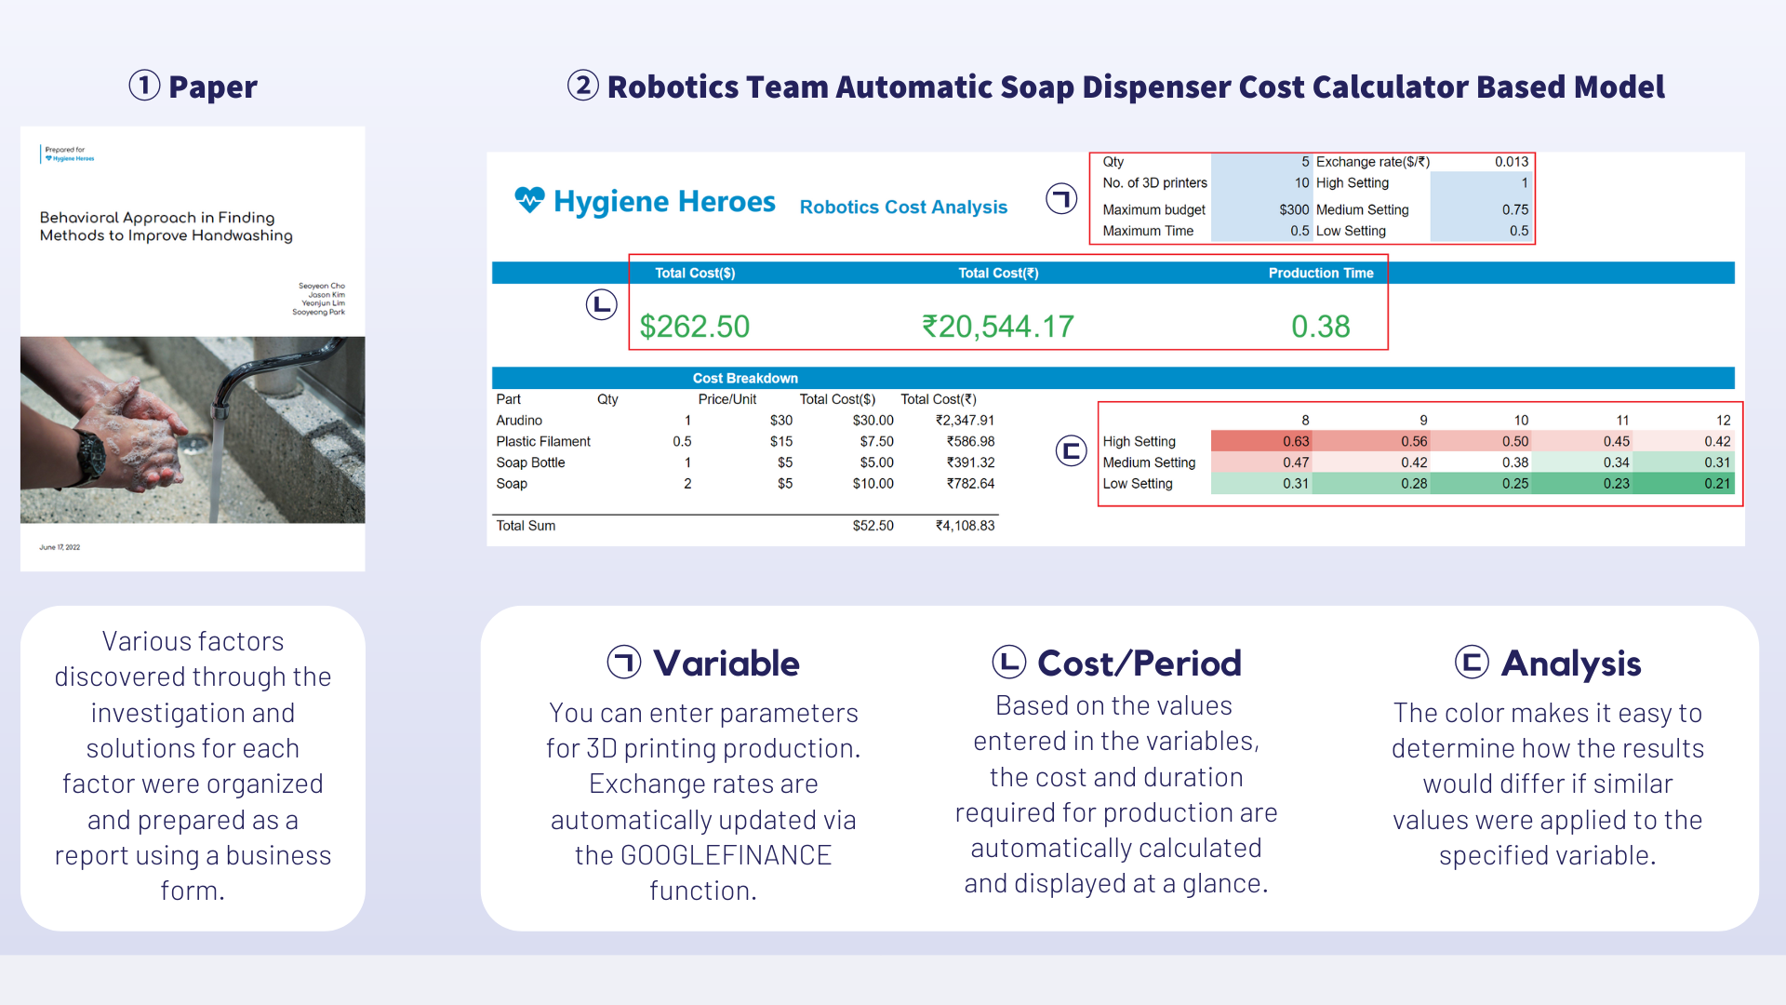Click the Maximum Time value cell

coord(1260,231)
